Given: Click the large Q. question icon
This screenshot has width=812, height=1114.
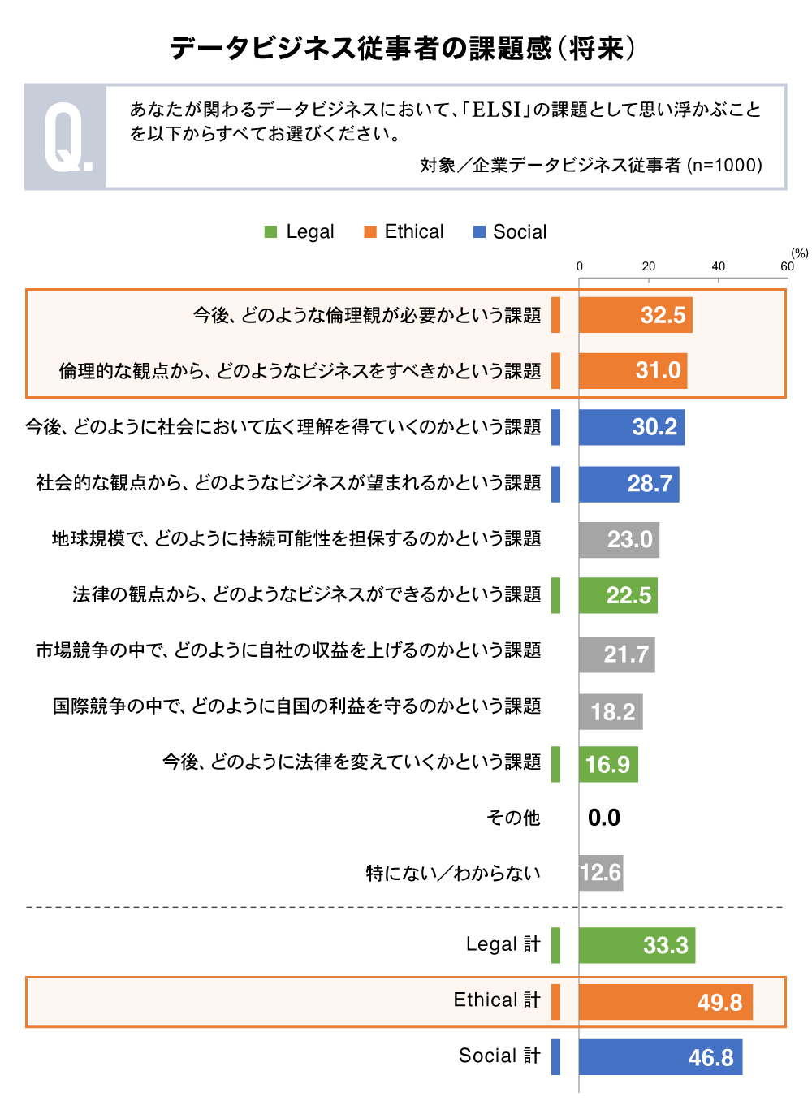Looking at the screenshot, I should pos(66,137).
